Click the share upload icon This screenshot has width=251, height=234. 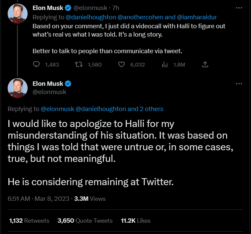pos(205,64)
